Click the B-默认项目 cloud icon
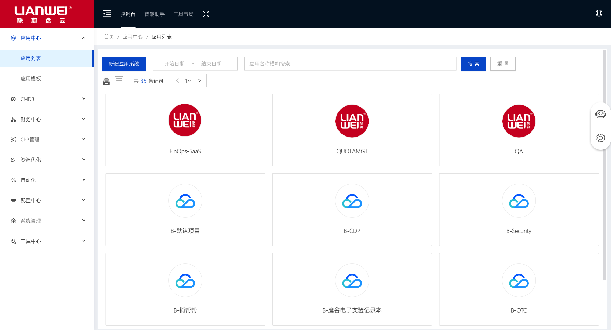This screenshot has height=330, width=611. (185, 201)
